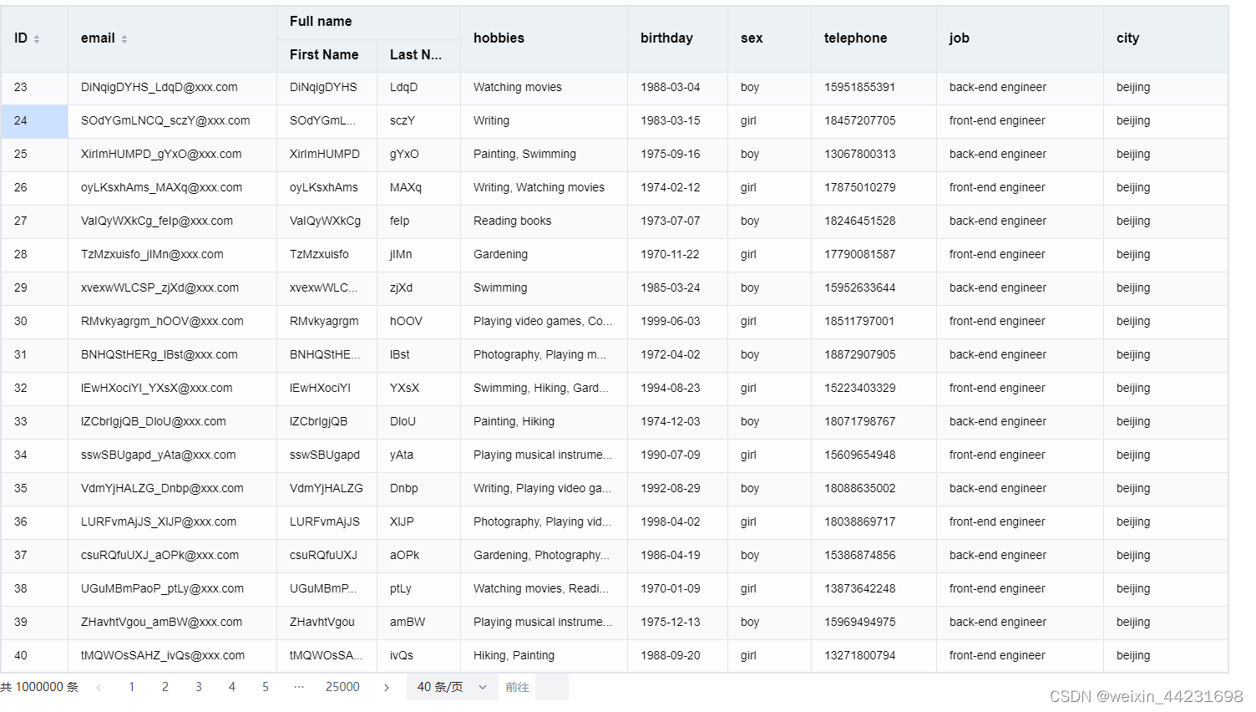
Task: Click first name ZHavhtVgou
Action: point(322,623)
